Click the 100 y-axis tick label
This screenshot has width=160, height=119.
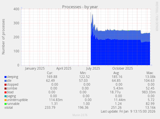[16, 51]
